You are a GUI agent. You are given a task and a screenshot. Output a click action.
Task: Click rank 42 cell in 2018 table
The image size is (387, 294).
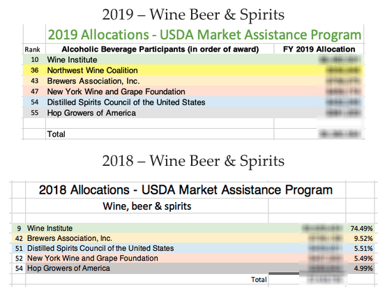tap(19, 238)
